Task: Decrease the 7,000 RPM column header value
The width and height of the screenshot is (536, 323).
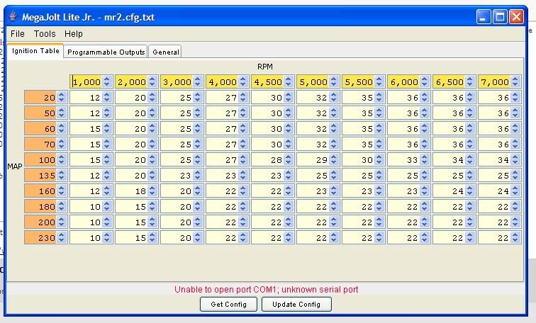Action: [515, 85]
